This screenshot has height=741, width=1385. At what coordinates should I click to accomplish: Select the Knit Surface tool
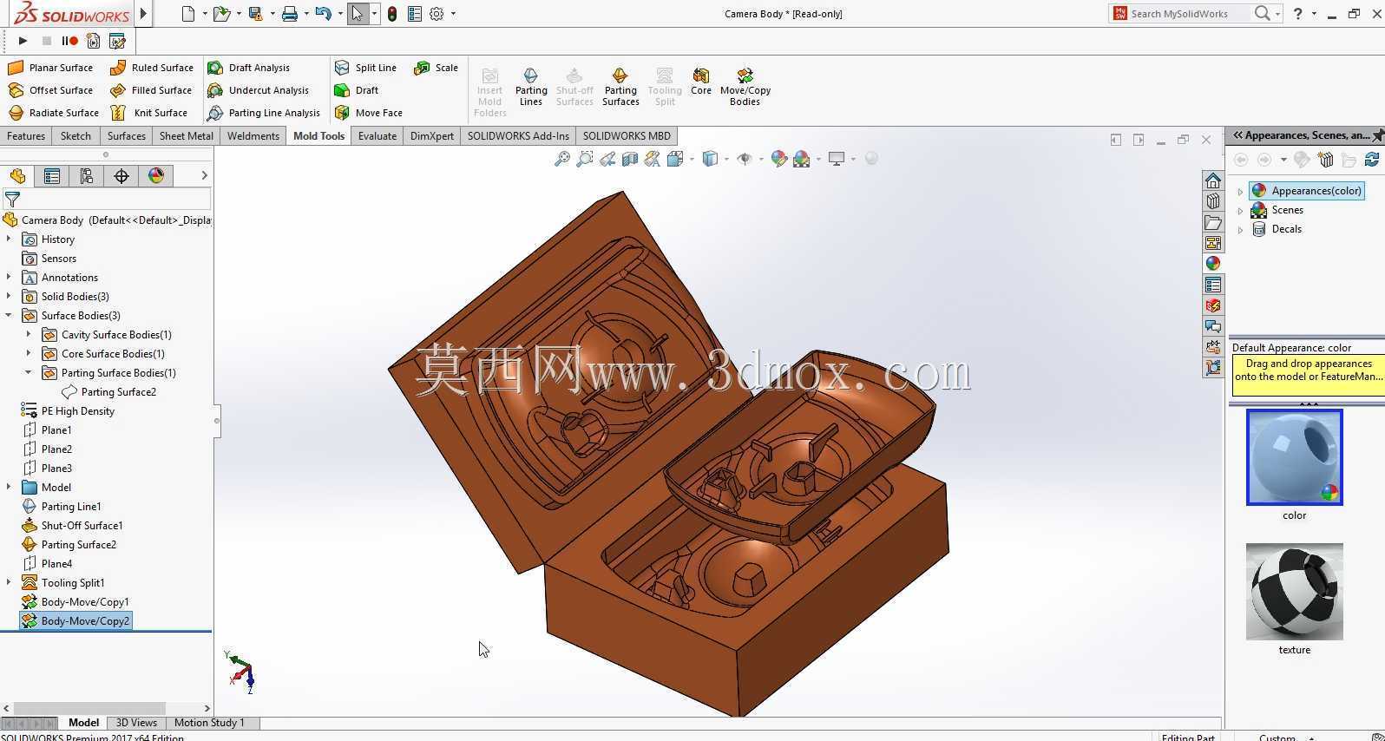[x=149, y=113]
